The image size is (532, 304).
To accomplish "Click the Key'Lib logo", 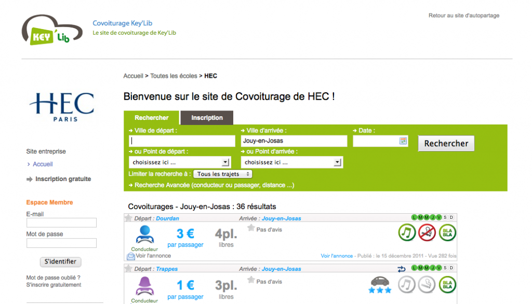I will (x=52, y=30).
